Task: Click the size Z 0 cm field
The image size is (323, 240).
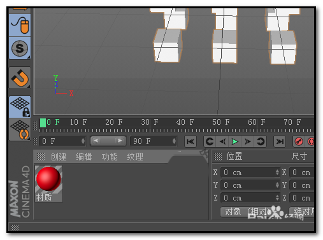Action: [302, 198]
